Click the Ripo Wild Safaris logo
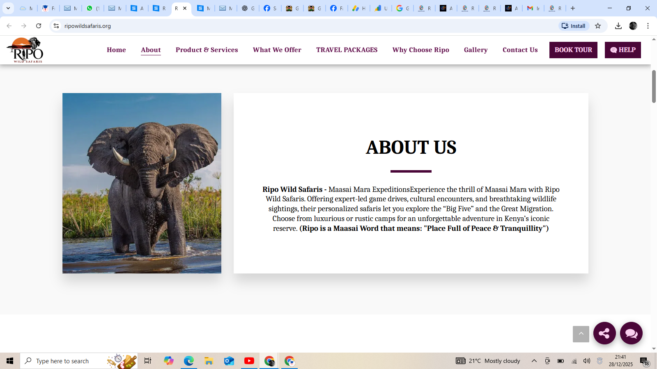 coord(25,50)
